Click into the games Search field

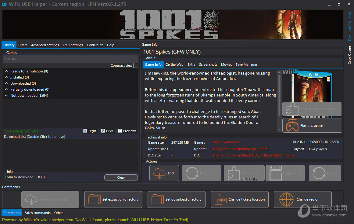pyautogui.click(x=71, y=59)
